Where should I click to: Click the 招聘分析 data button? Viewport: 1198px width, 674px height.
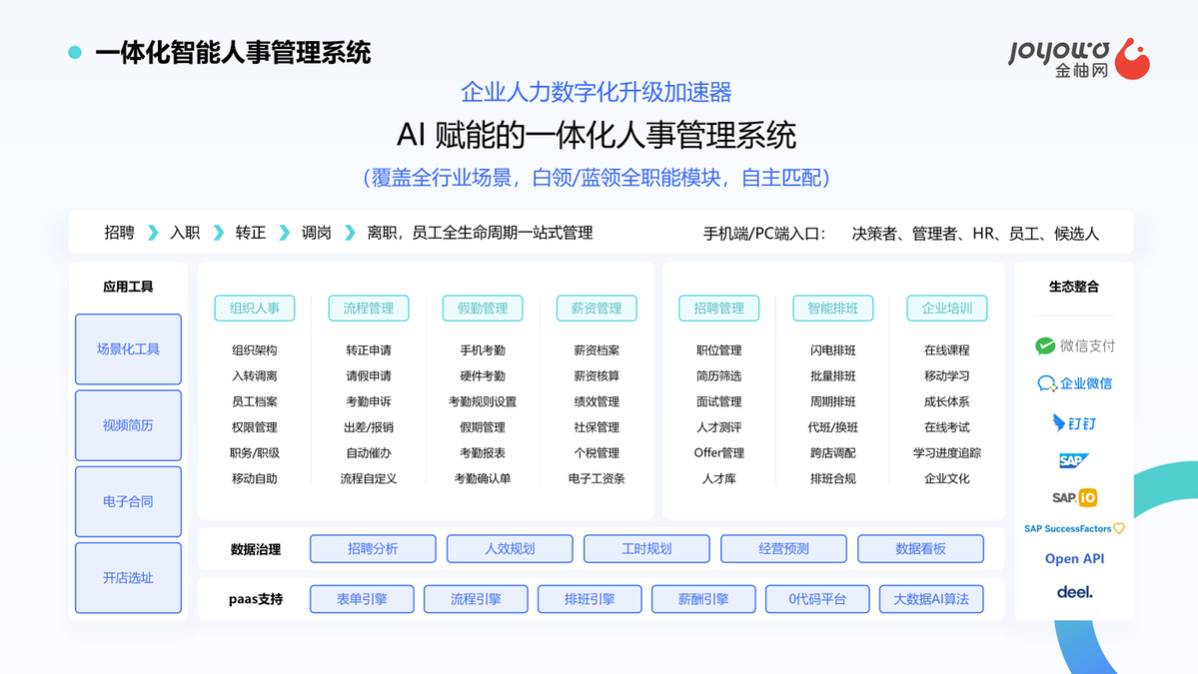(373, 549)
